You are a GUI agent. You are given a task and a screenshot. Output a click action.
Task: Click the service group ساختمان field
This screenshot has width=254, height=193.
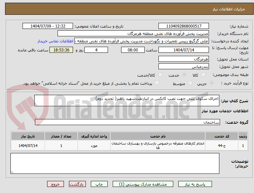pos(128,122)
